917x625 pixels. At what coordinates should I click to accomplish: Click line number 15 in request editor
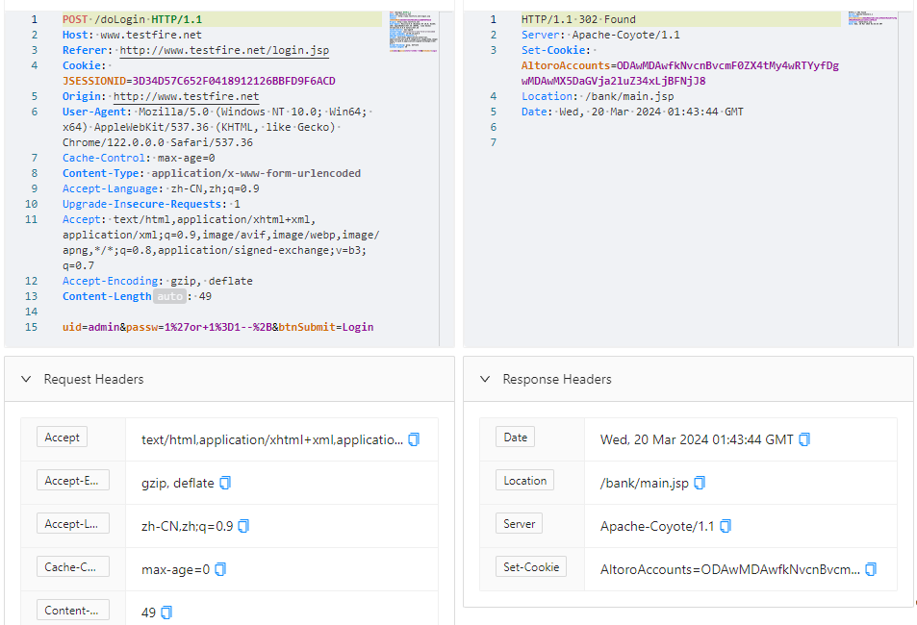[x=31, y=327]
